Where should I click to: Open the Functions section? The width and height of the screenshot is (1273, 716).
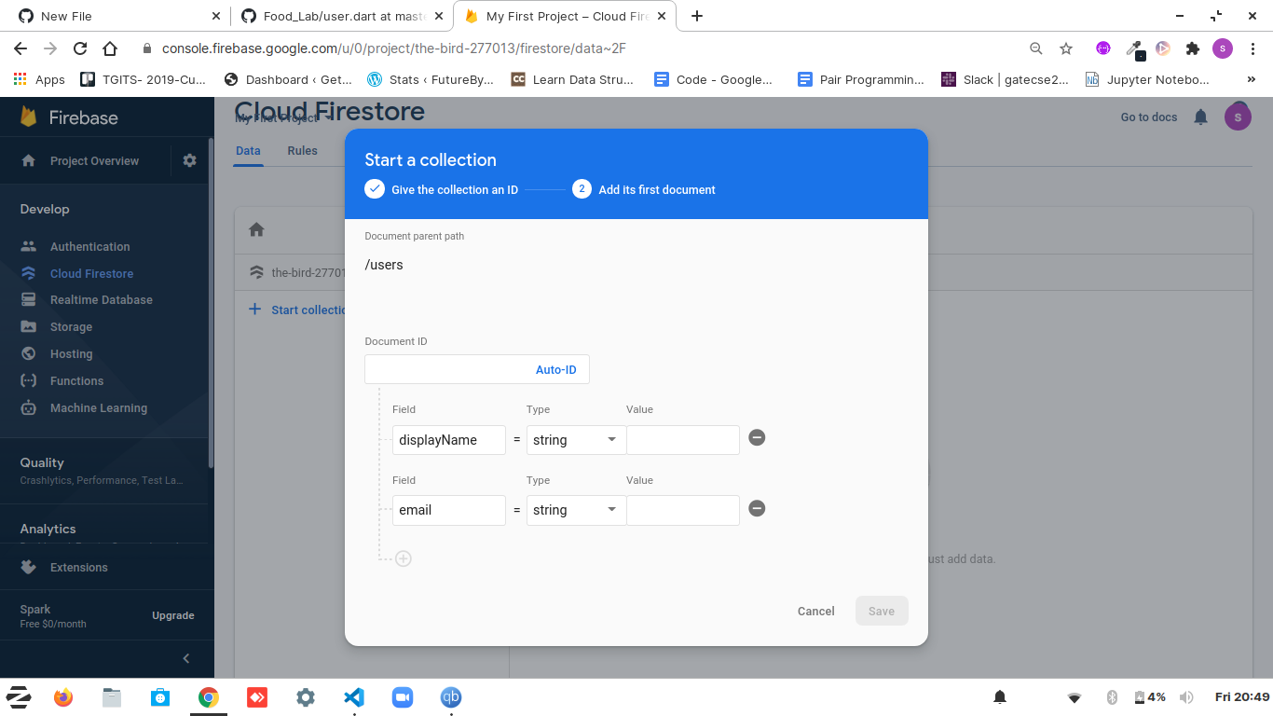76,381
